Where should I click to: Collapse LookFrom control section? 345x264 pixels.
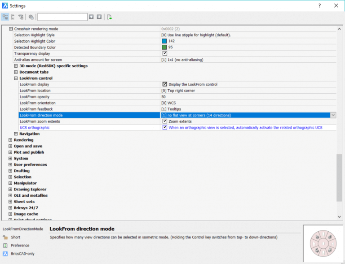[x=16, y=78]
